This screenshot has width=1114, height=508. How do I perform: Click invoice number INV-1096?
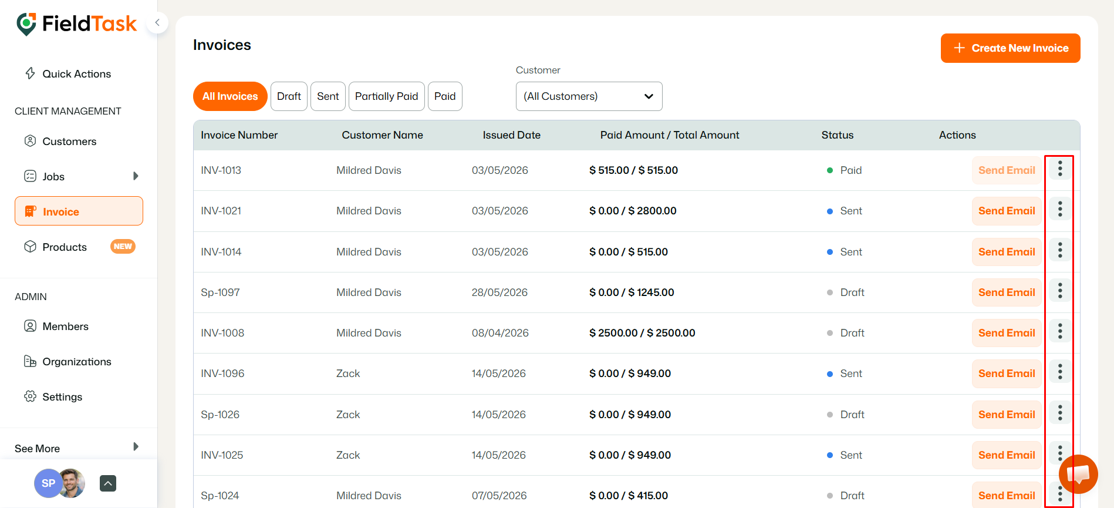[x=222, y=374]
